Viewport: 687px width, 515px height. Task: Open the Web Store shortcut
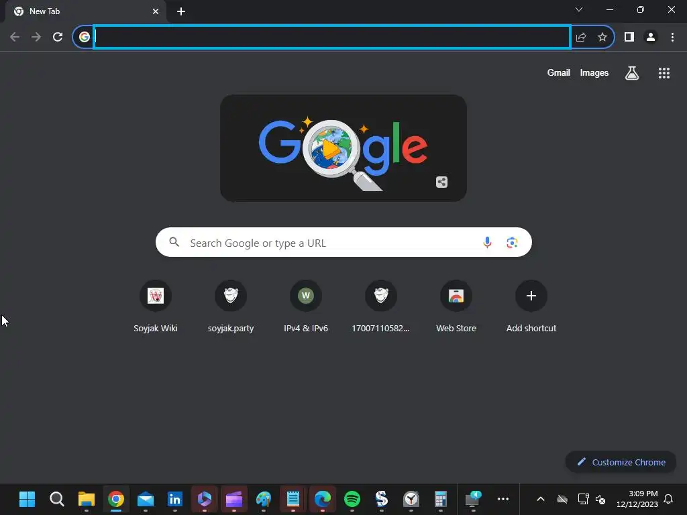pos(456,307)
